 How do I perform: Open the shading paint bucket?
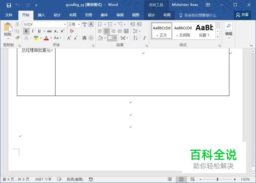point(100,38)
